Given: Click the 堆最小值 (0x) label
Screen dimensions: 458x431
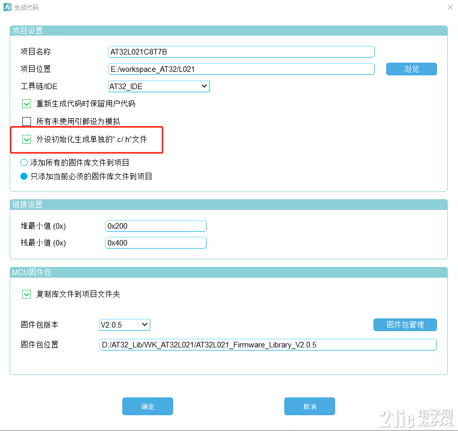Looking at the screenshot, I should [43, 226].
